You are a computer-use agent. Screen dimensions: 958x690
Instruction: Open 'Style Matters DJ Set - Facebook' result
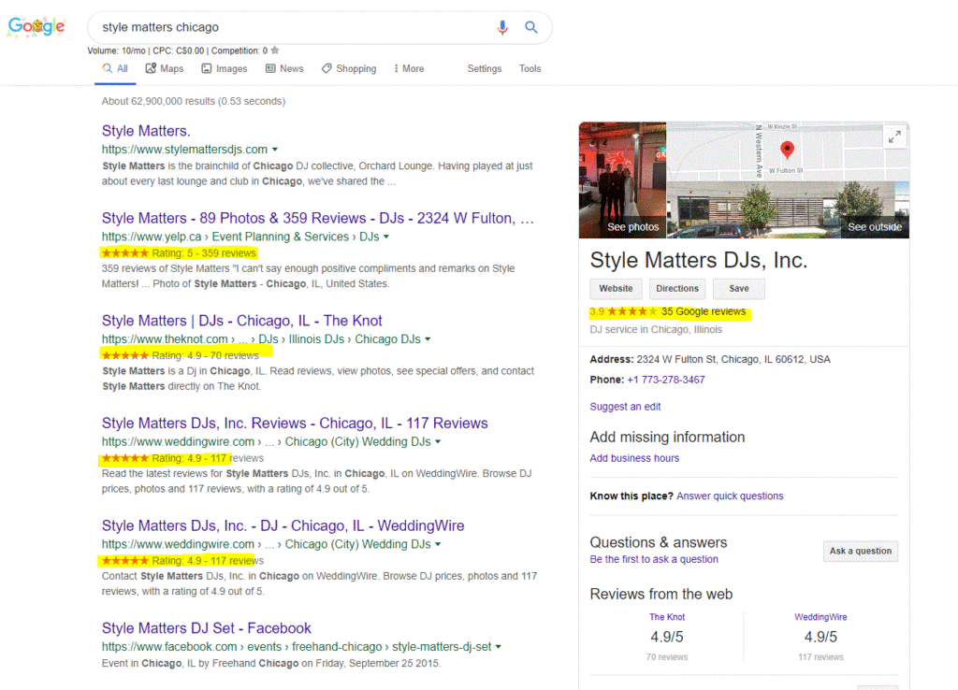(207, 629)
